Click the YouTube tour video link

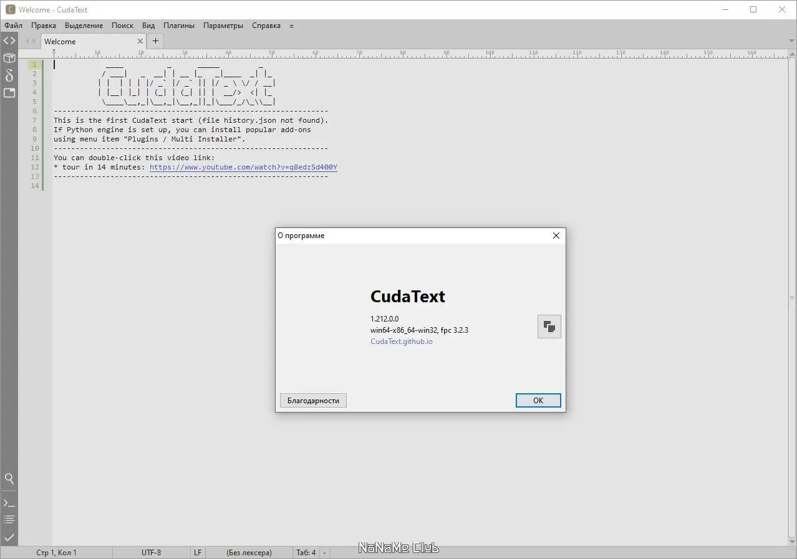(243, 167)
